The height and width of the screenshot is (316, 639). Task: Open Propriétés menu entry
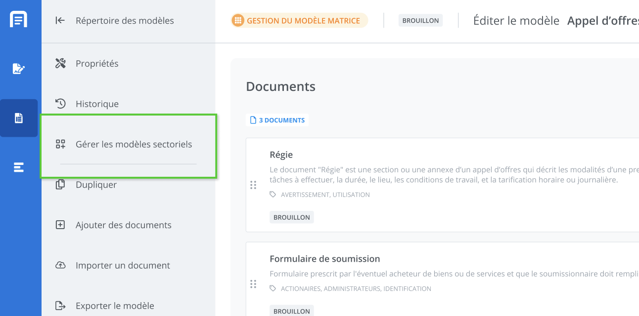pos(97,64)
